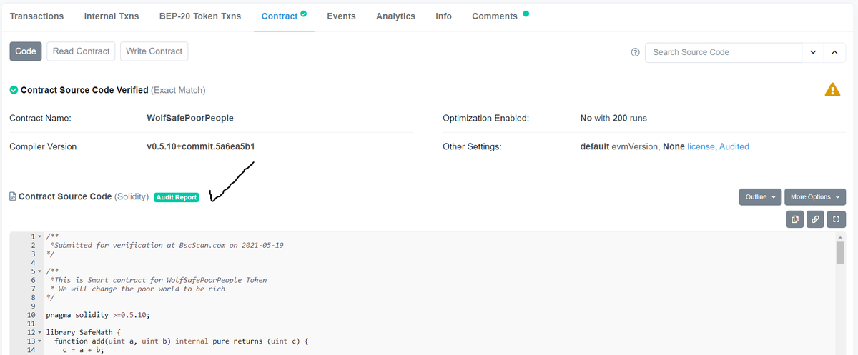
Task: Jump to next search match arrow
Action: tap(813, 52)
